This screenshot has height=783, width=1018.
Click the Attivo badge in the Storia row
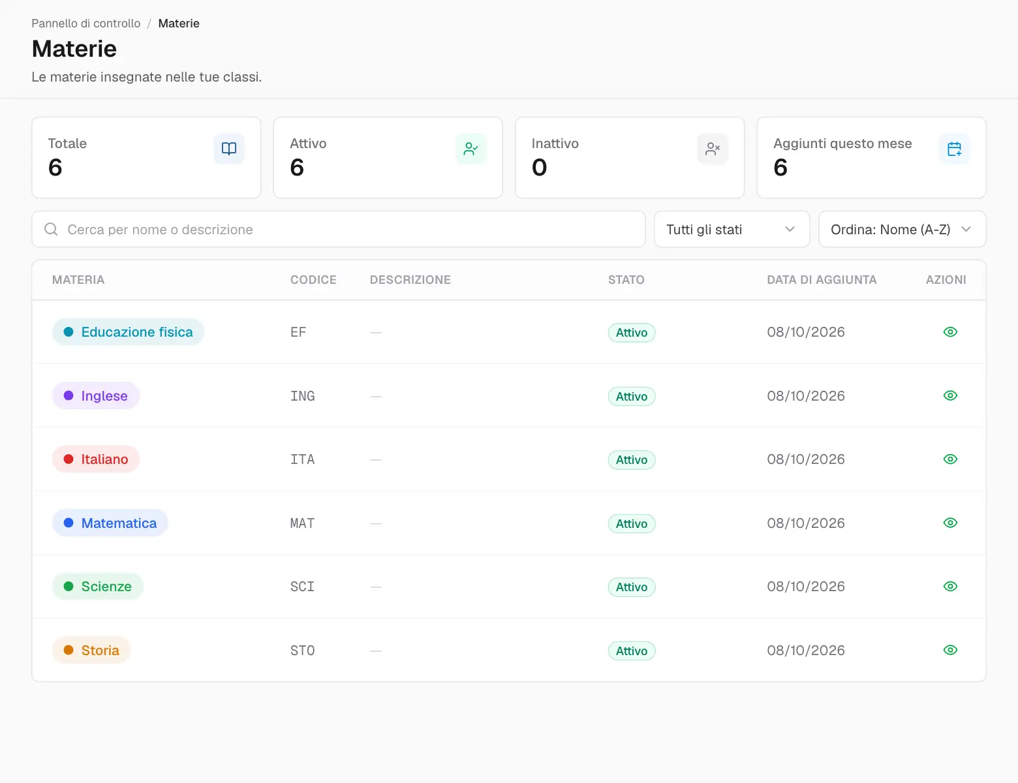[632, 651]
